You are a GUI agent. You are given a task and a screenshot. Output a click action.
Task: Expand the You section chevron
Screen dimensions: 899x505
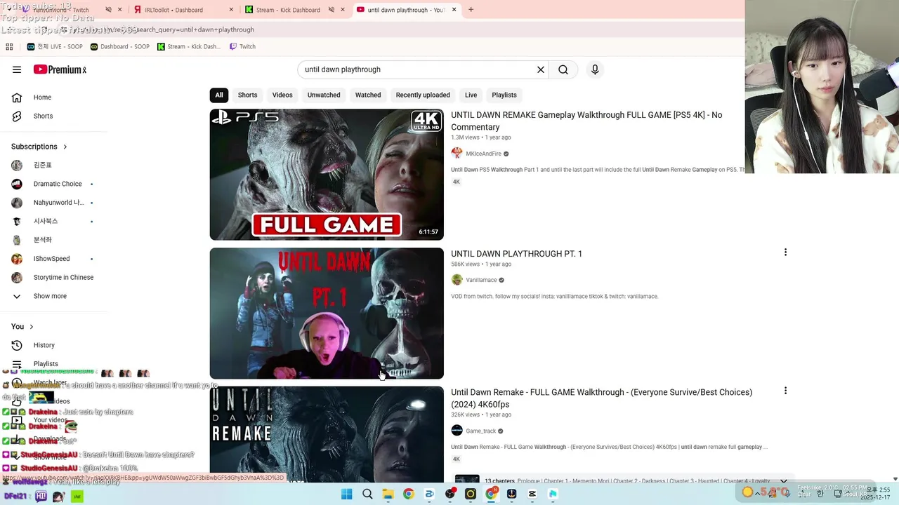(x=31, y=327)
